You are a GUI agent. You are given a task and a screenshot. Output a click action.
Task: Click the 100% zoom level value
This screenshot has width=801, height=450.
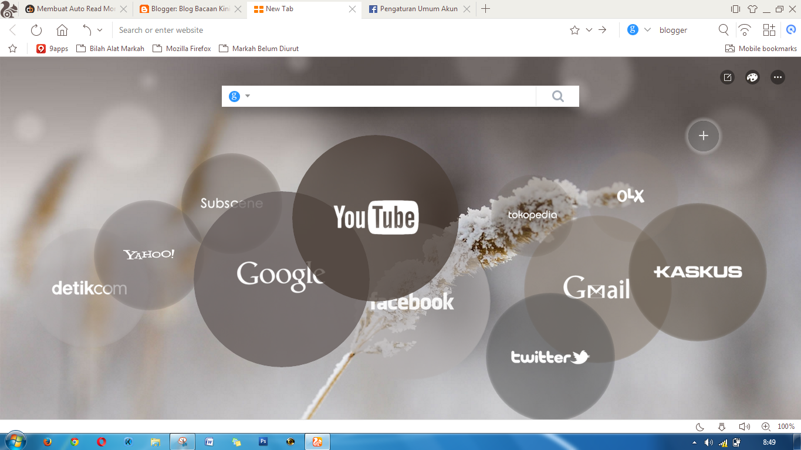[786, 427]
